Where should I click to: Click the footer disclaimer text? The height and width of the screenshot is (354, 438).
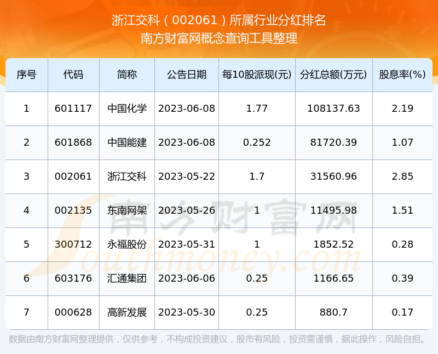pos(217,339)
